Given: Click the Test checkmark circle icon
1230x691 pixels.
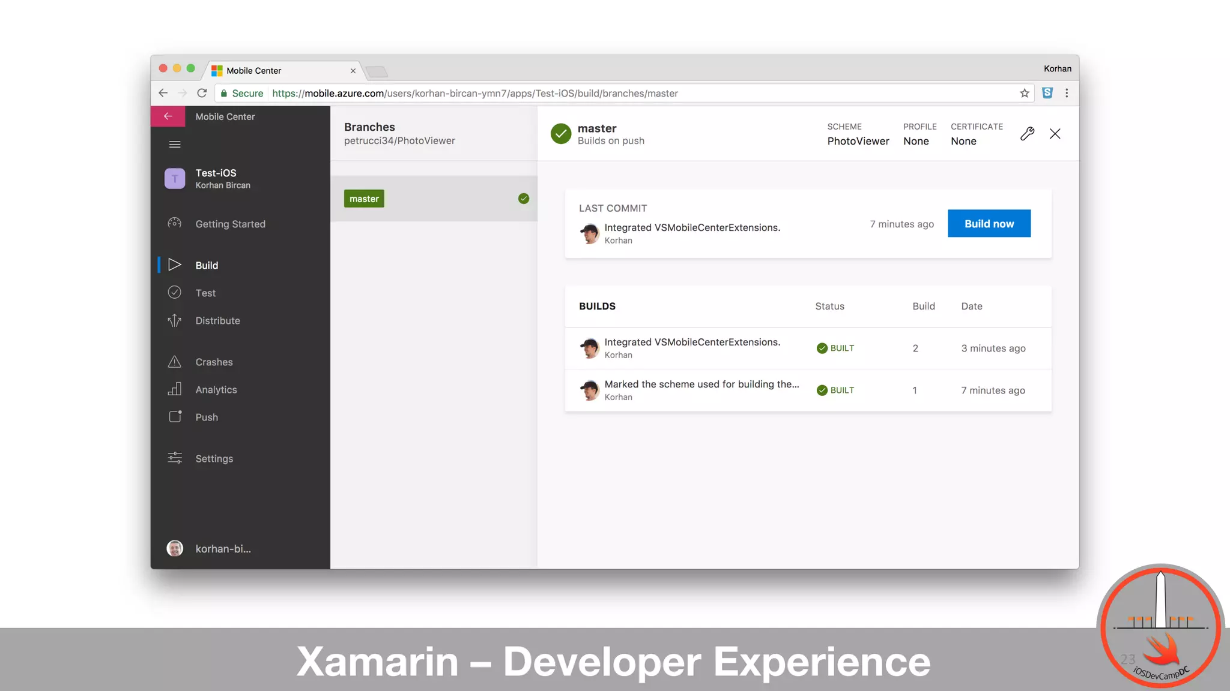Looking at the screenshot, I should point(174,292).
